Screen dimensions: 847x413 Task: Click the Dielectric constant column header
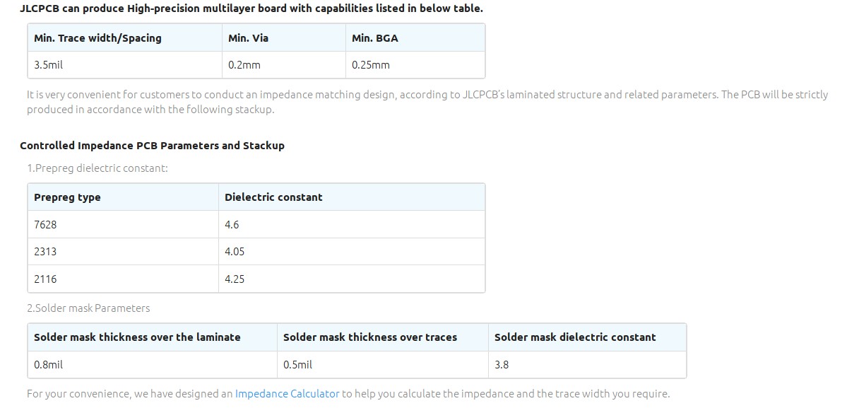352,197
